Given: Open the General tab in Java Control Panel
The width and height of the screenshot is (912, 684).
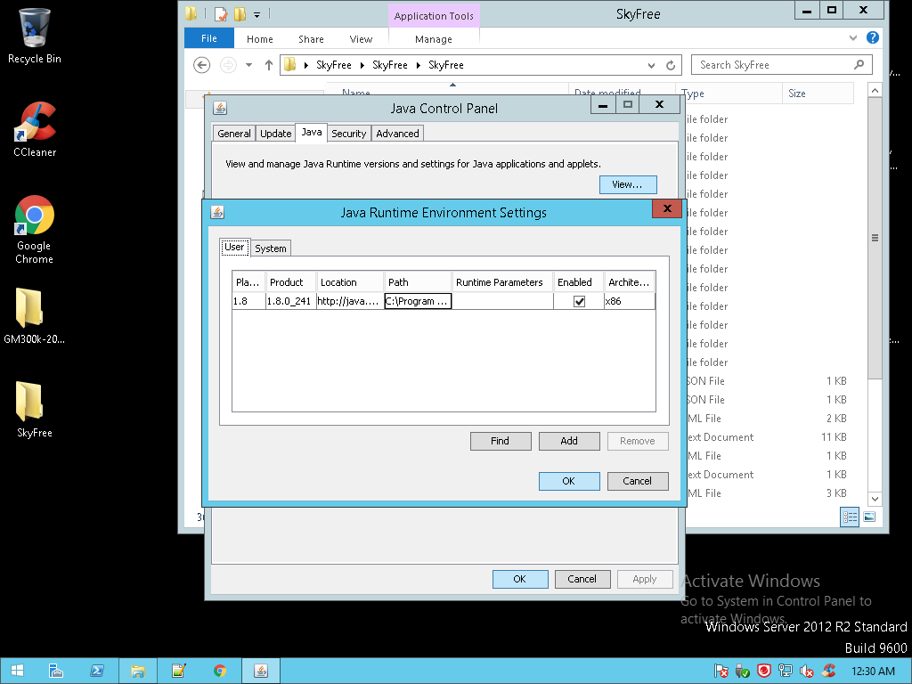Looking at the screenshot, I should coord(234,134).
